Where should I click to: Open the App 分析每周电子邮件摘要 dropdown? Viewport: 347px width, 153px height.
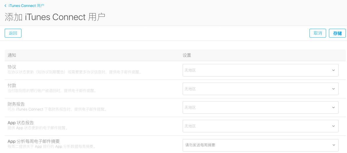(261, 145)
